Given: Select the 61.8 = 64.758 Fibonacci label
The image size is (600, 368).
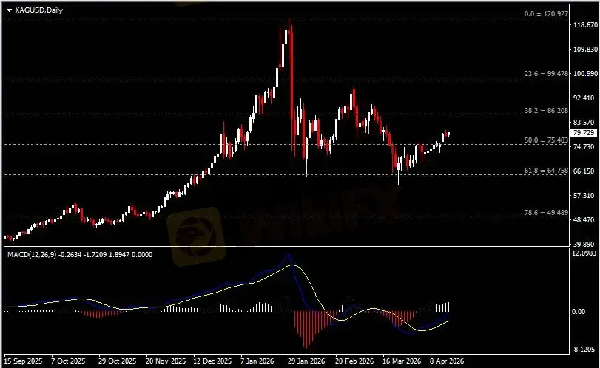Looking at the screenshot, I should coord(546,171).
